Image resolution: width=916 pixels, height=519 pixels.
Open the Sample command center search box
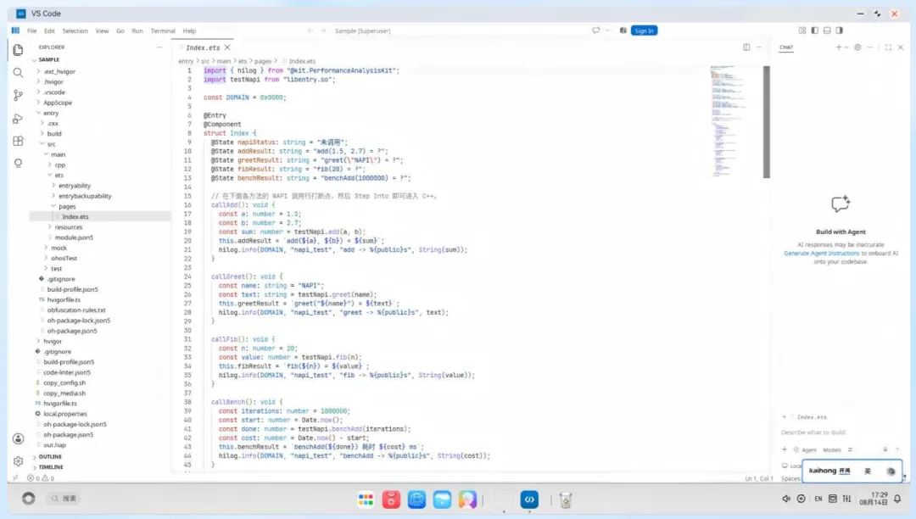[x=461, y=31]
